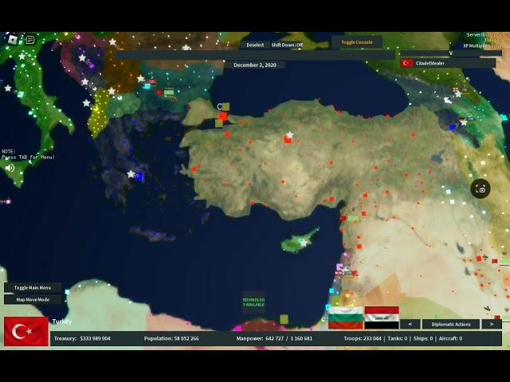The height and width of the screenshot is (382, 510).
Task: Enable Map Move Mode
Action: click(33, 299)
